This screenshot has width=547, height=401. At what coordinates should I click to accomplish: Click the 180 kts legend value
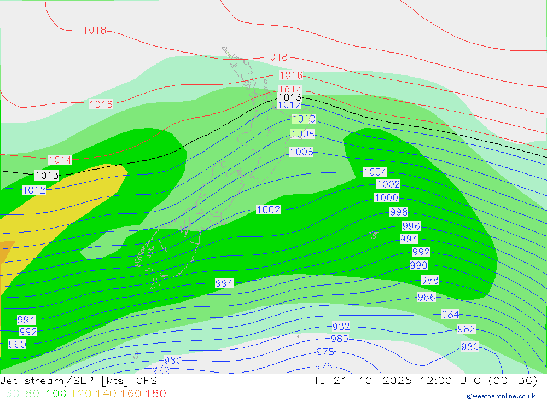click(x=155, y=393)
